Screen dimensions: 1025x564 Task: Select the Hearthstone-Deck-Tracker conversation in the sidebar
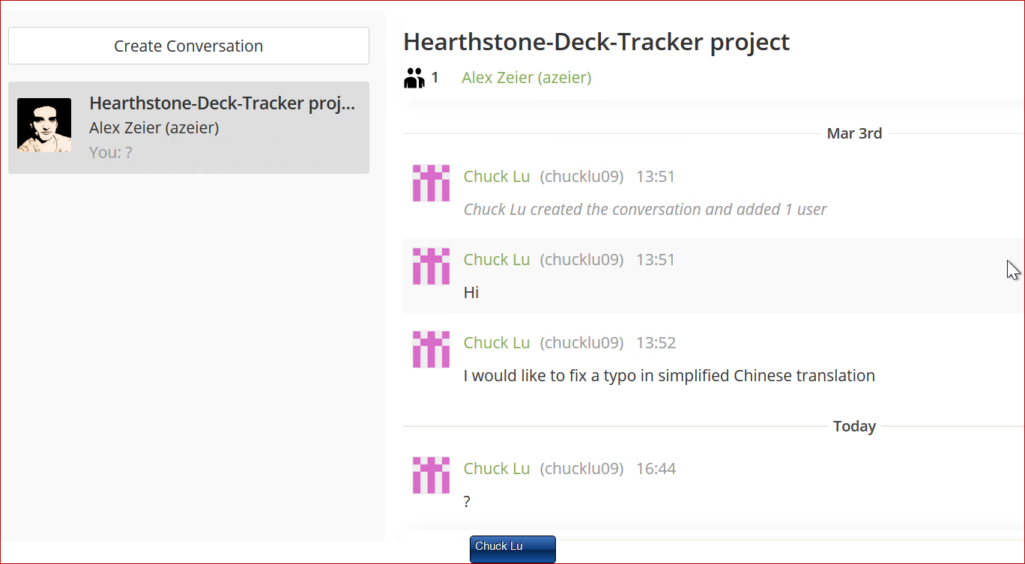coord(187,127)
